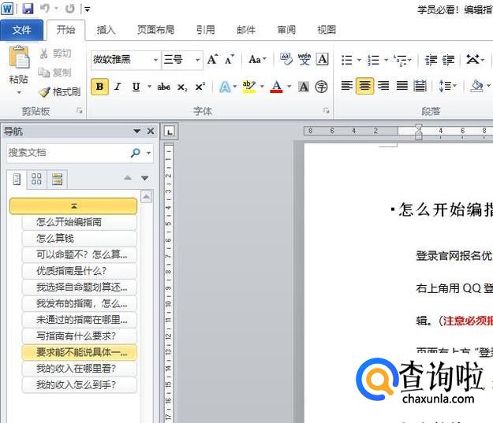Switch to the 邮件 ribbon tab
493x423 pixels.
click(246, 30)
